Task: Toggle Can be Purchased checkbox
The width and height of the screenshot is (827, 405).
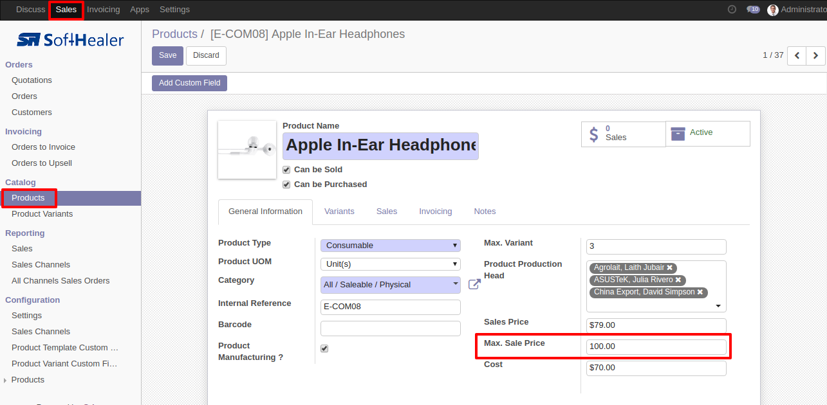Action: 286,184
